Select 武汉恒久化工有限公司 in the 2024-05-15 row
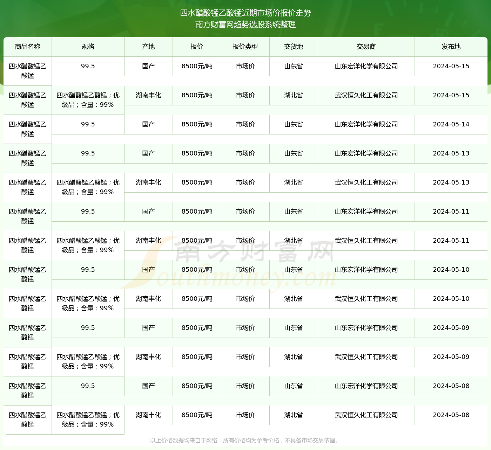This screenshot has height=450, width=491. (x=366, y=95)
